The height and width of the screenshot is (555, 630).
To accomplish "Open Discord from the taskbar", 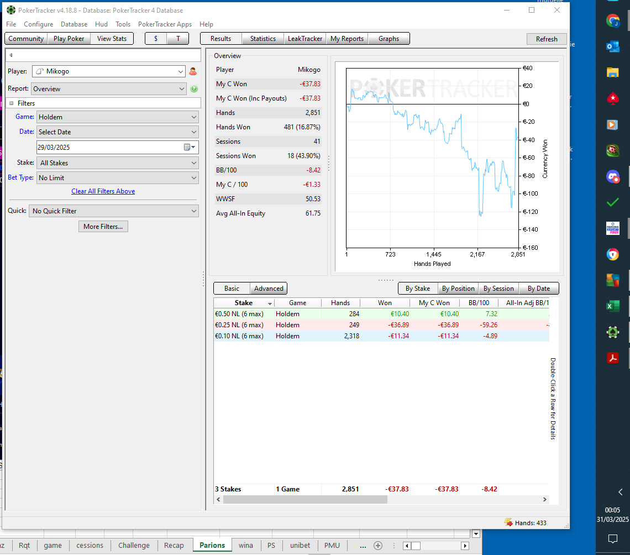I will click(613, 176).
